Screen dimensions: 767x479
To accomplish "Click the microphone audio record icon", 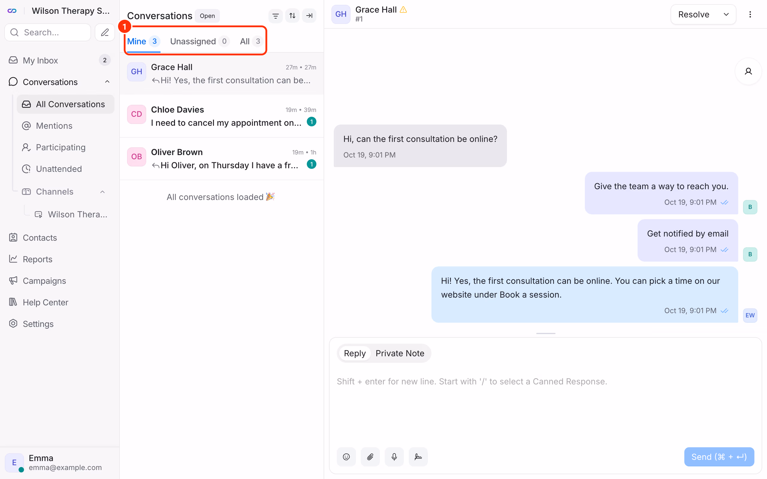I will 394,457.
